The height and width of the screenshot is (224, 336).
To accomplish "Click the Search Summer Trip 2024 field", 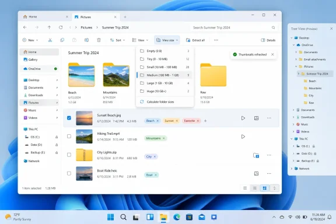I will pyautogui.click(x=234, y=27).
